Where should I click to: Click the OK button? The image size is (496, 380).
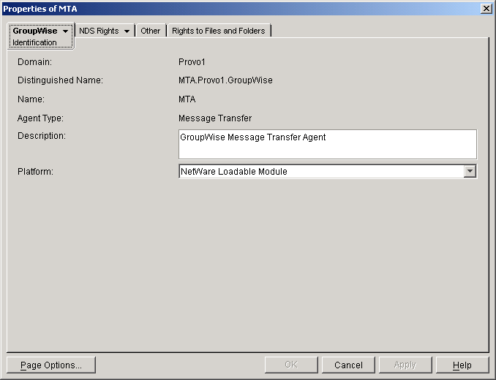291,365
